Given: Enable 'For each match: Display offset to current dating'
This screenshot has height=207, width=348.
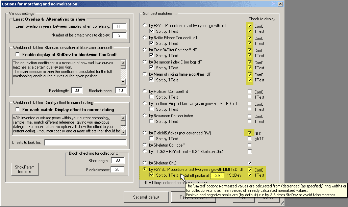Looking at the screenshot, I should (x=18, y=109).
